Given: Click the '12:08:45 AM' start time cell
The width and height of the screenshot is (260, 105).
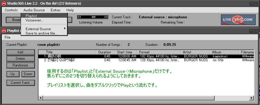Looking at the screenshot, I should click(127, 60).
